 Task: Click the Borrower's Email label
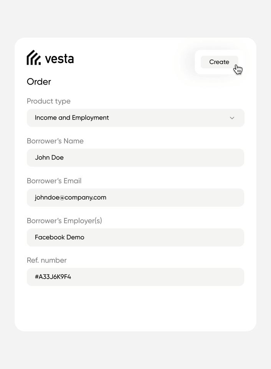click(x=54, y=181)
